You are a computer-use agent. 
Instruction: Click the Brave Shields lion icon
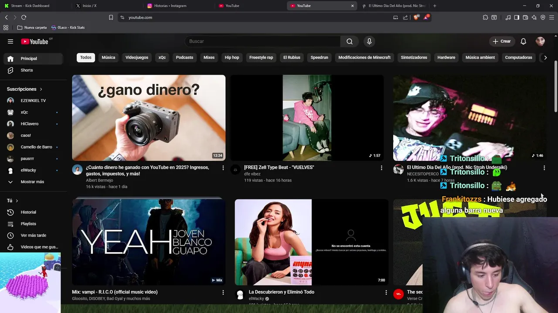click(416, 17)
